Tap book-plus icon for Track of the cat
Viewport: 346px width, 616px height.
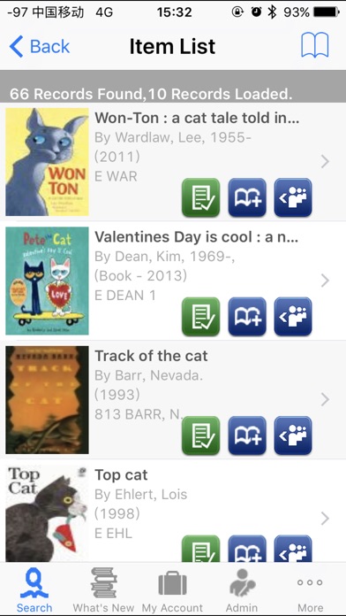[x=247, y=435]
